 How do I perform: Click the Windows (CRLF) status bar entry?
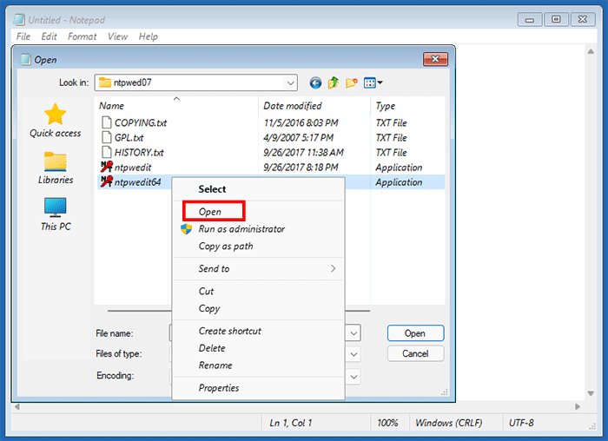pos(449,423)
